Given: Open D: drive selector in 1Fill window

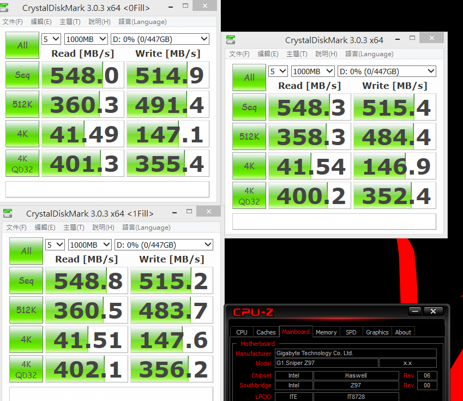Looking at the screenshot, I should tap(164, 244).
